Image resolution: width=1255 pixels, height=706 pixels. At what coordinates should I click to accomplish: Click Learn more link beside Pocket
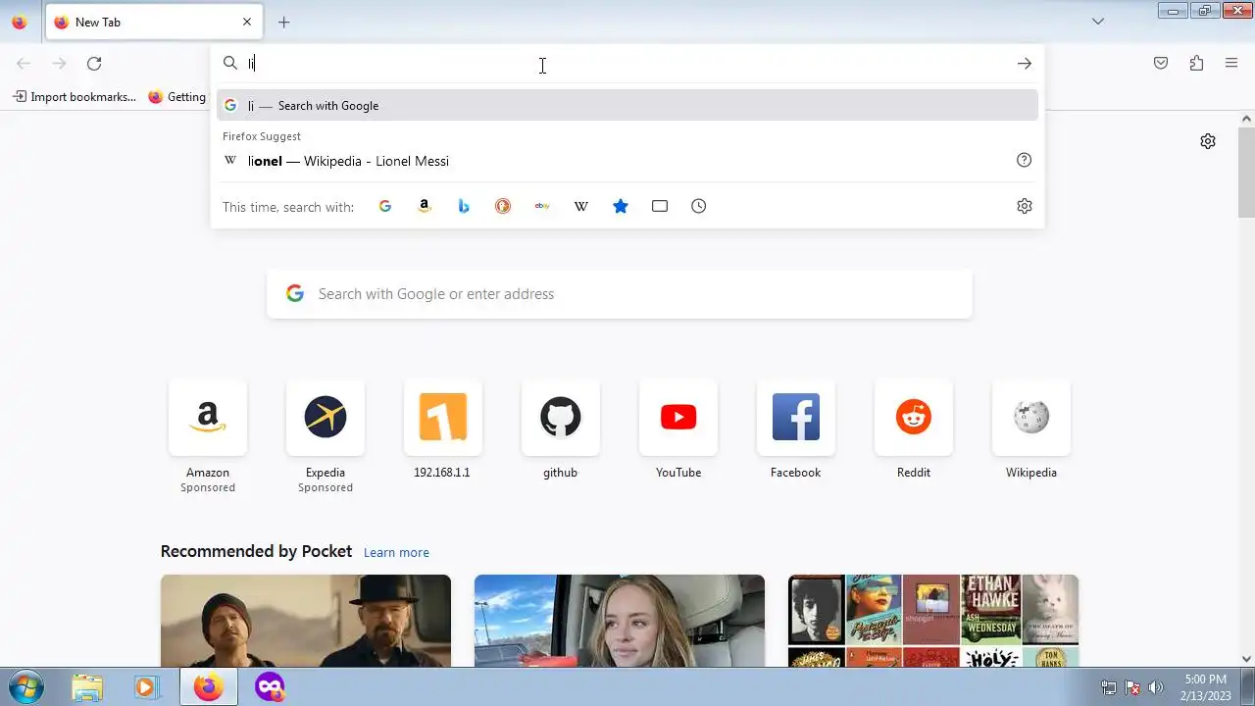(396, 553)
